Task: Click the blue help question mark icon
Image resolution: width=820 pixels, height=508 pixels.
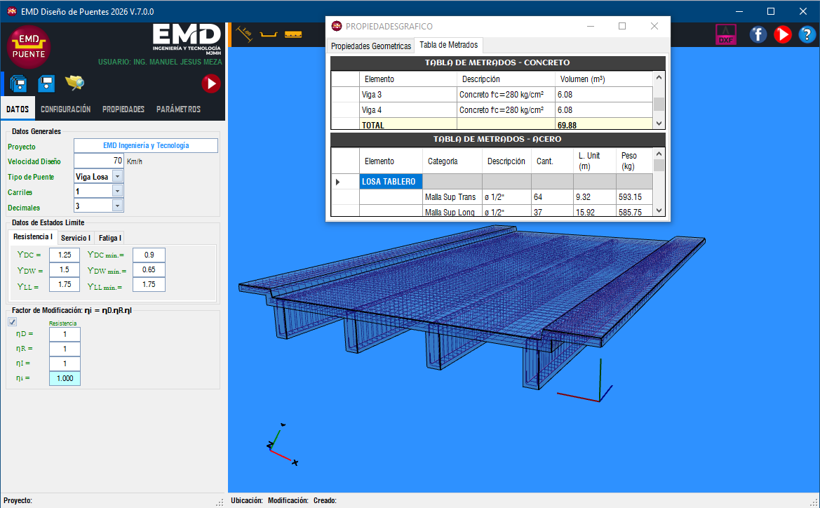Action: (x=807, y=34)
